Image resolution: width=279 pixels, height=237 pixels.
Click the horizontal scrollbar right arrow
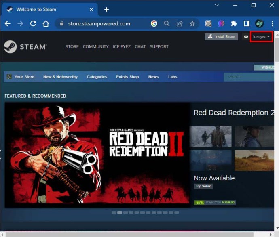tap(271, 235)
